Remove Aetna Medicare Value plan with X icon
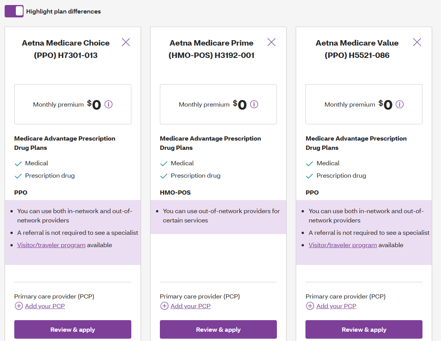This screenshot has width=441, height=341. tap(417, 42)
